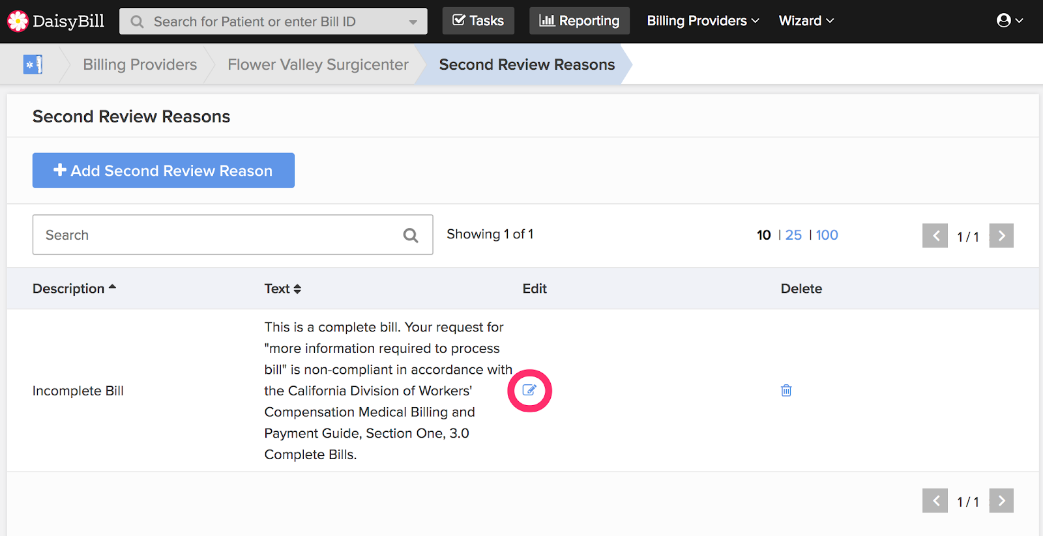Screen dimensions: 1043x536
Task: Expand patient search dropdown arrow
Action: click(x=413, y=22)
